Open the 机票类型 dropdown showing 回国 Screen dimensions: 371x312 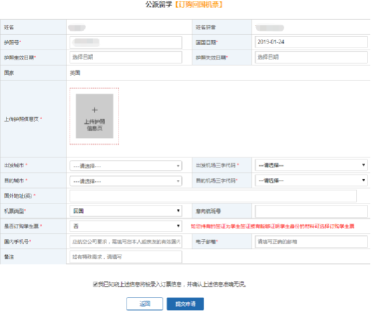pyautogui.click(x=126, y=211)
